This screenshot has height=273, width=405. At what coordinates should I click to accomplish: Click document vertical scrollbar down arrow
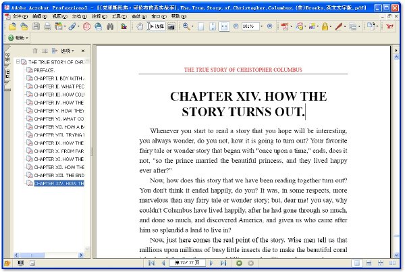pos(396,255)
